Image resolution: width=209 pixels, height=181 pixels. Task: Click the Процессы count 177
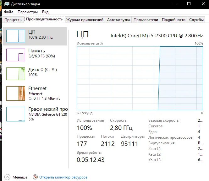pyautogui.click(x=82, y=144)
